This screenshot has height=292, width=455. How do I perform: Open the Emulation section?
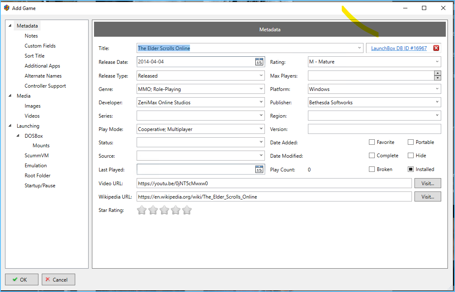coord(36,166)
